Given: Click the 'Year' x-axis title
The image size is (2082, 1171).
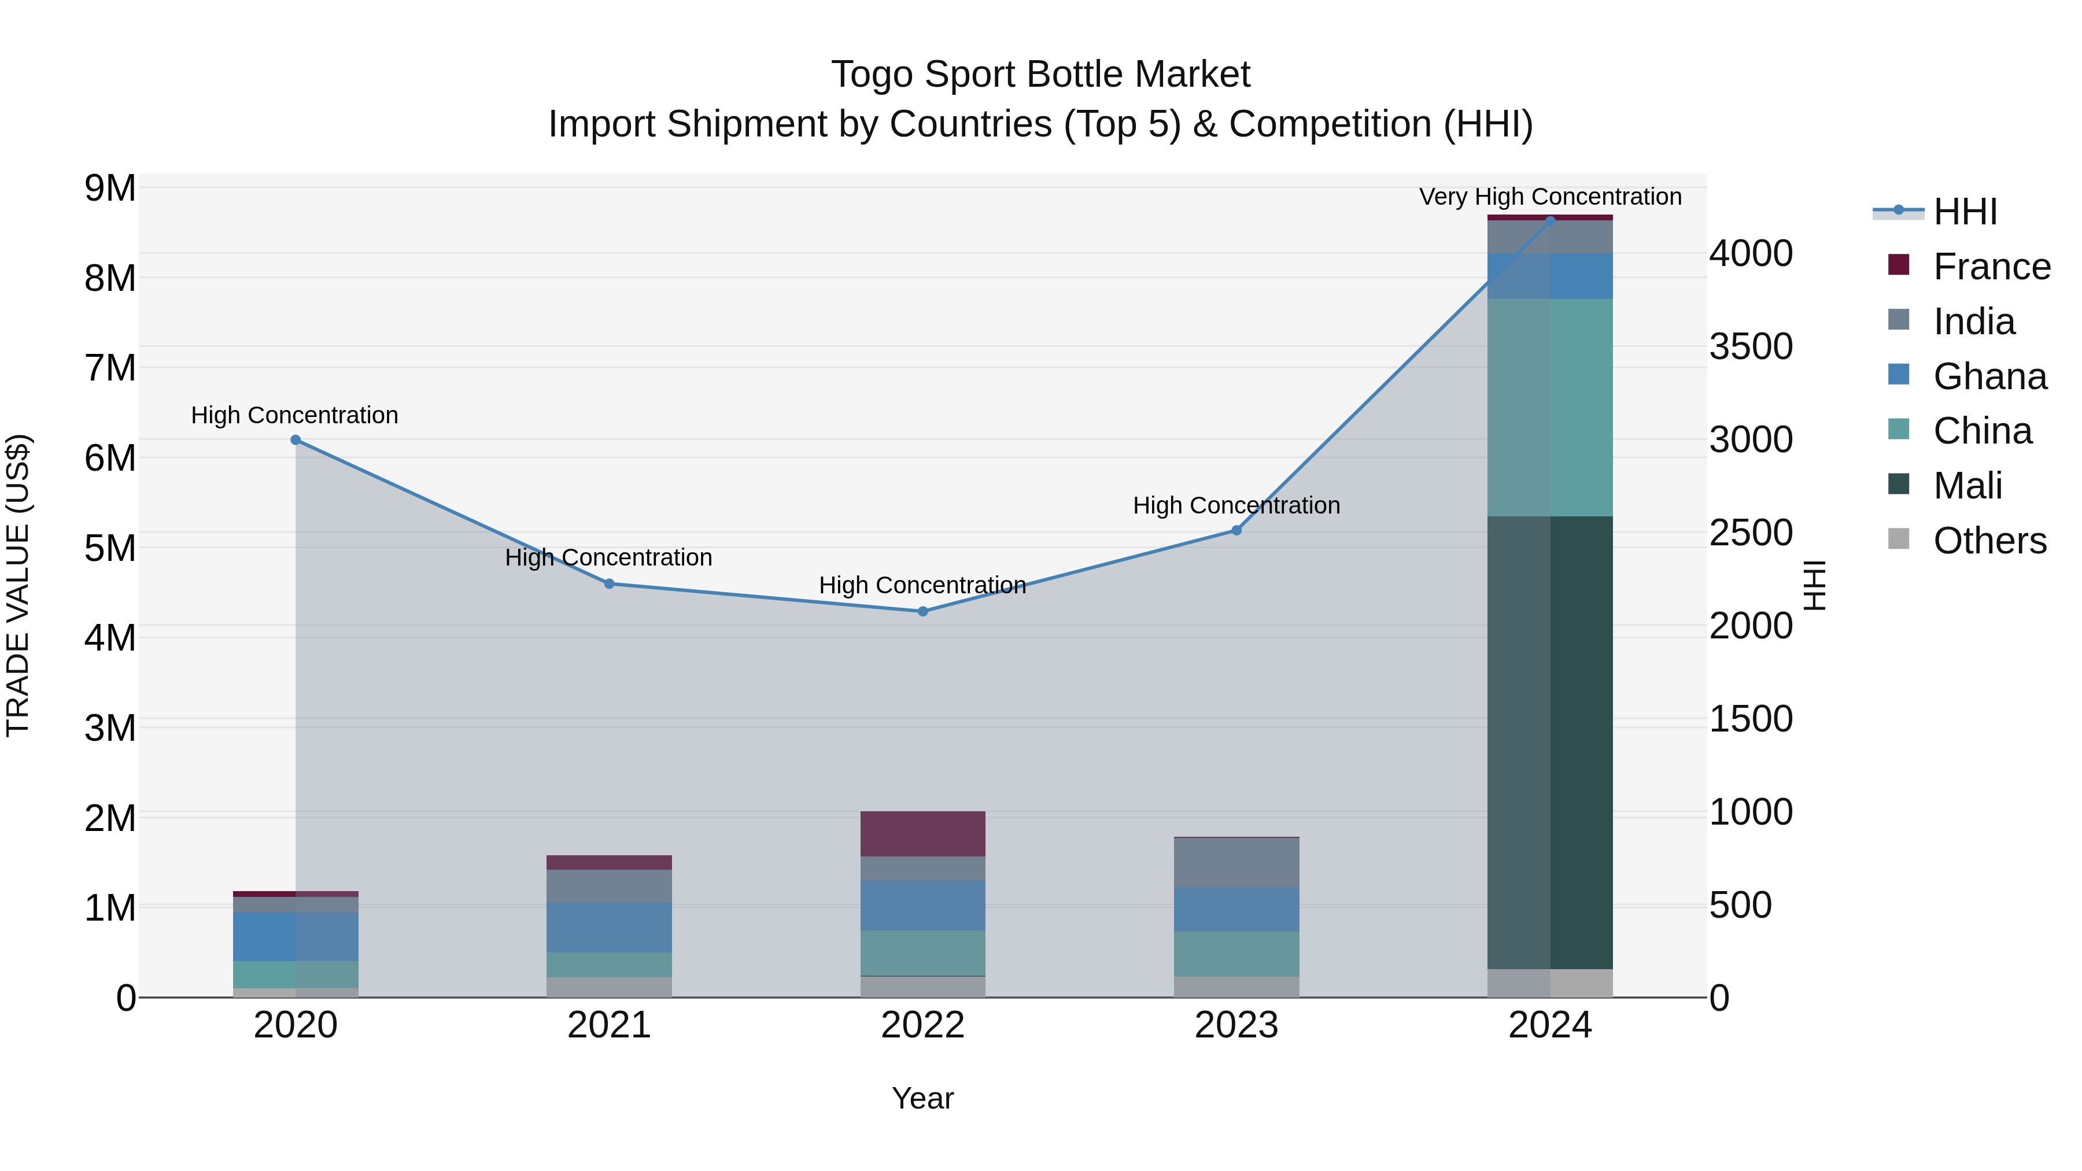Looking at the screenshot, I should pos(923,1098).
